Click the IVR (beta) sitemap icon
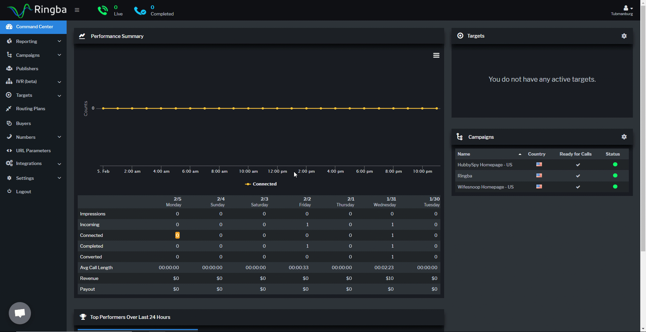646x332 pixels. click(9, 81)
